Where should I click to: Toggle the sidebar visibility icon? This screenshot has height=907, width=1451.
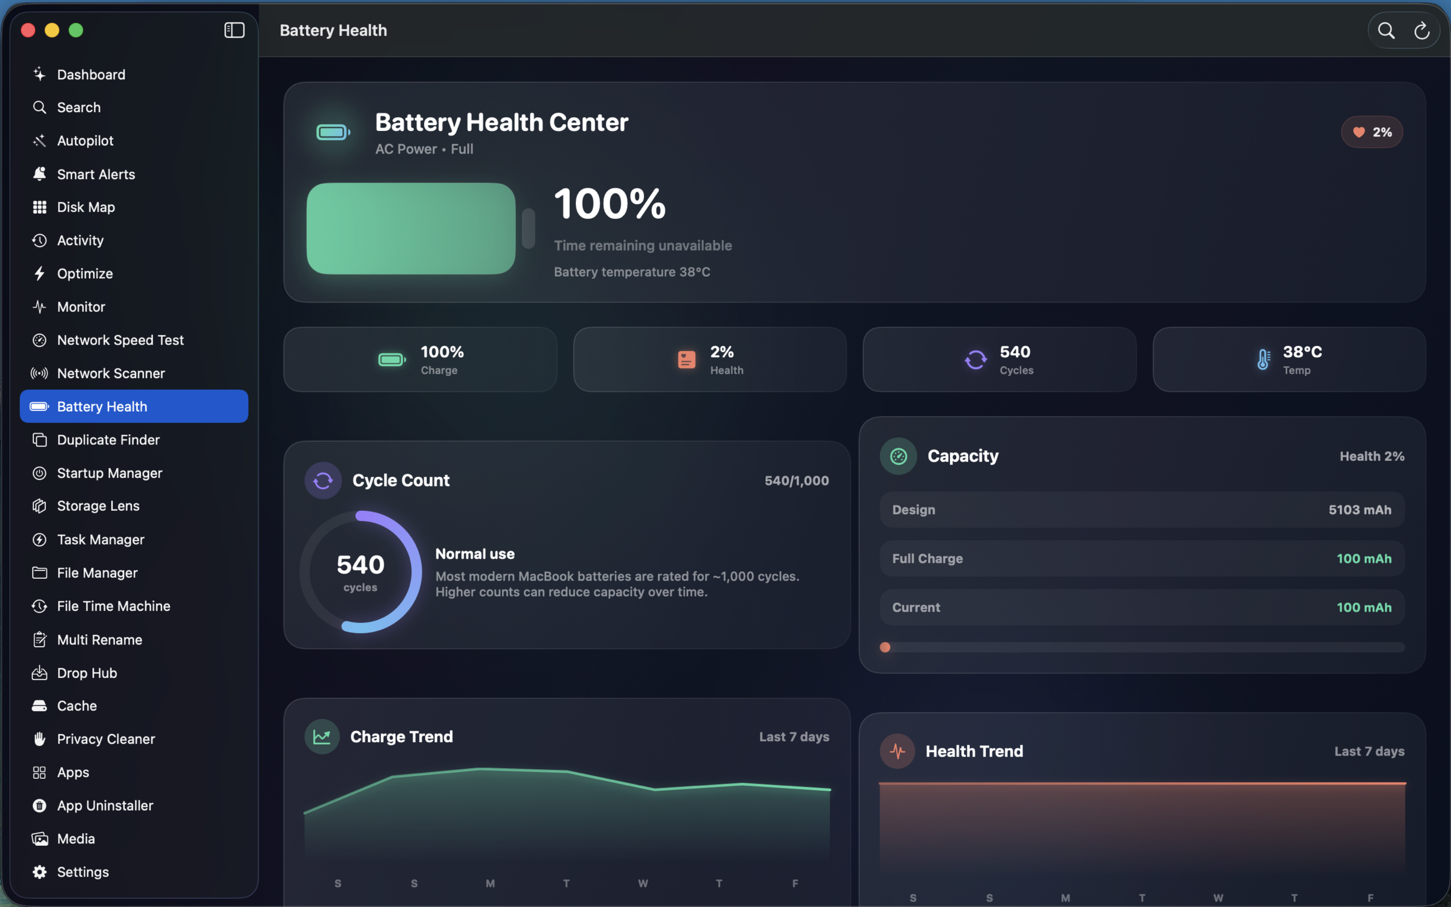234,30
